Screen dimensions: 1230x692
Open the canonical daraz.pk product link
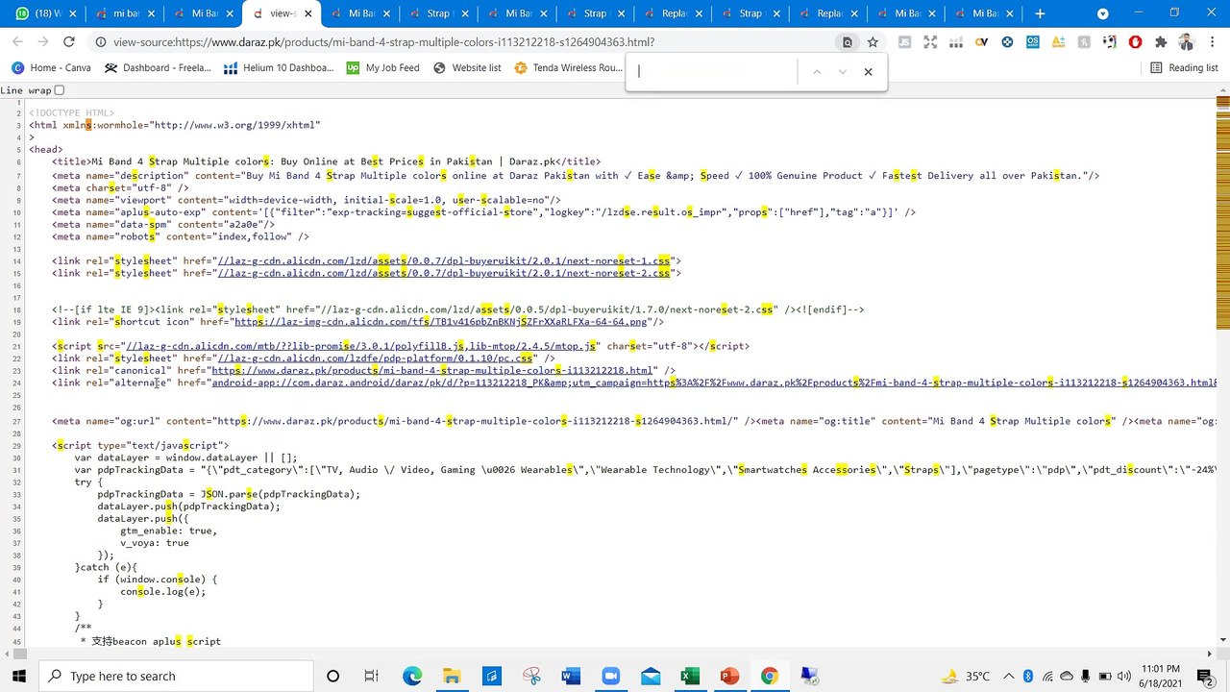[433, 371]
